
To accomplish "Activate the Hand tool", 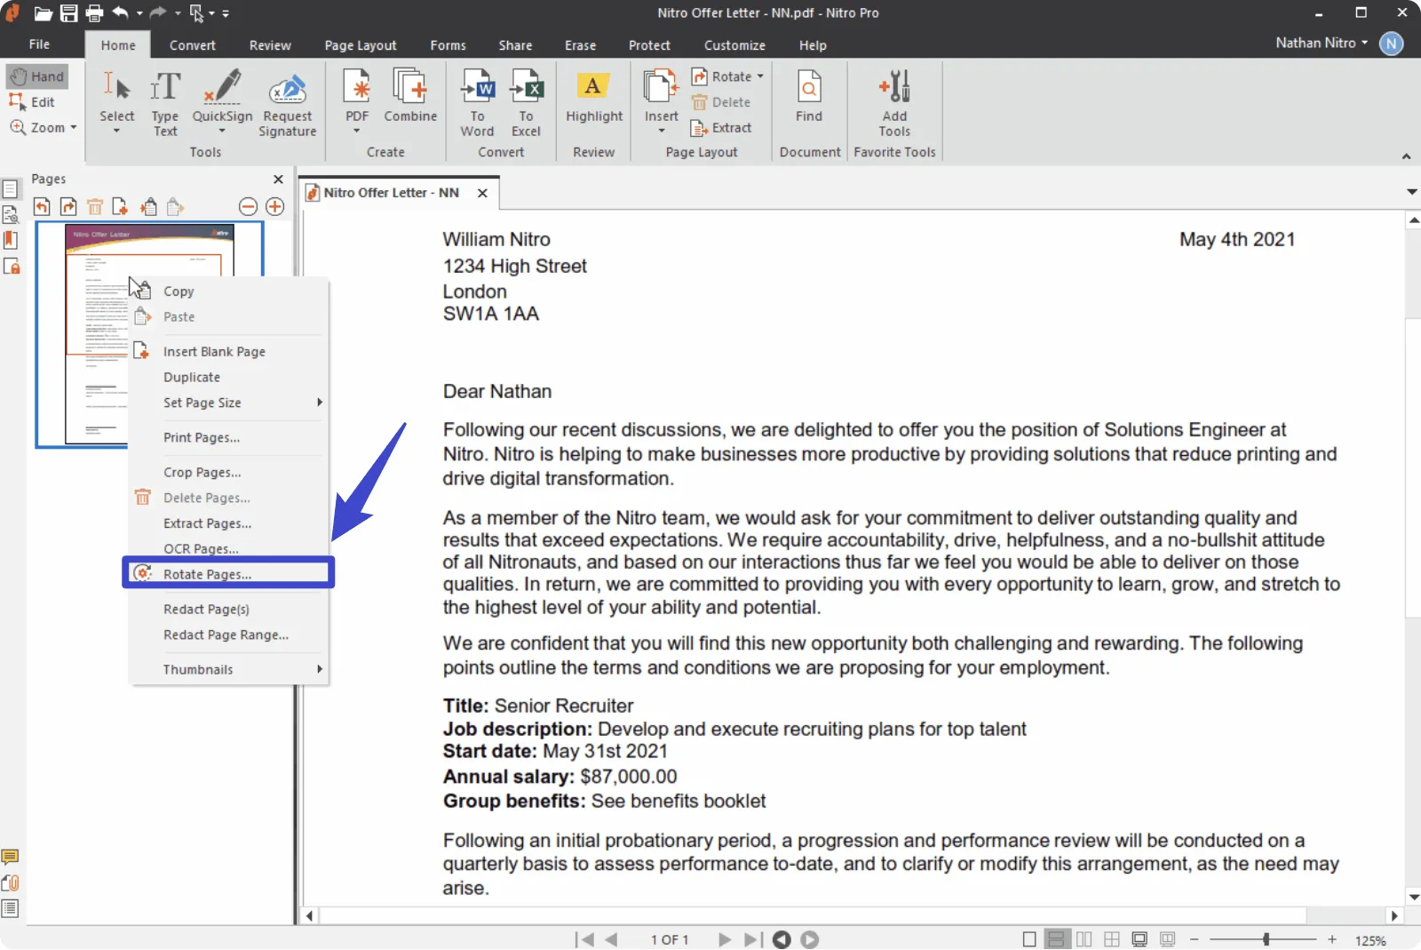I will tap(36, 76).
